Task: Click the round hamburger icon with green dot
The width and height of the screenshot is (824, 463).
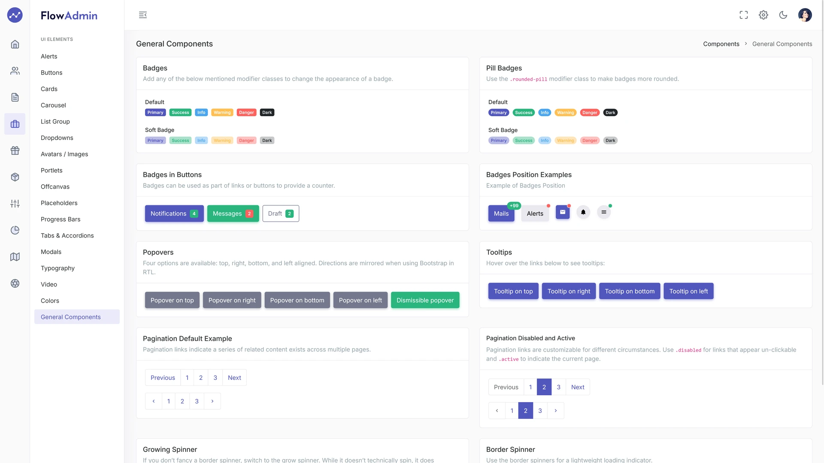Action: tap(604, 212)
